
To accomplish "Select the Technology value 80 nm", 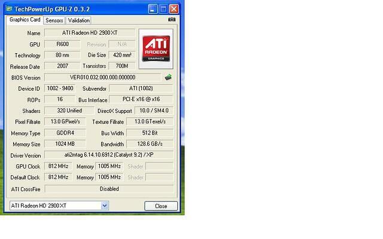I will click(62, 55).
